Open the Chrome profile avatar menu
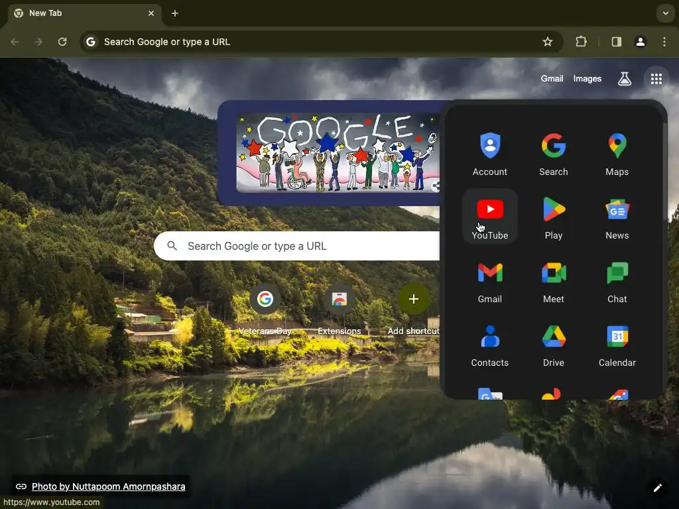 [640, 42]
